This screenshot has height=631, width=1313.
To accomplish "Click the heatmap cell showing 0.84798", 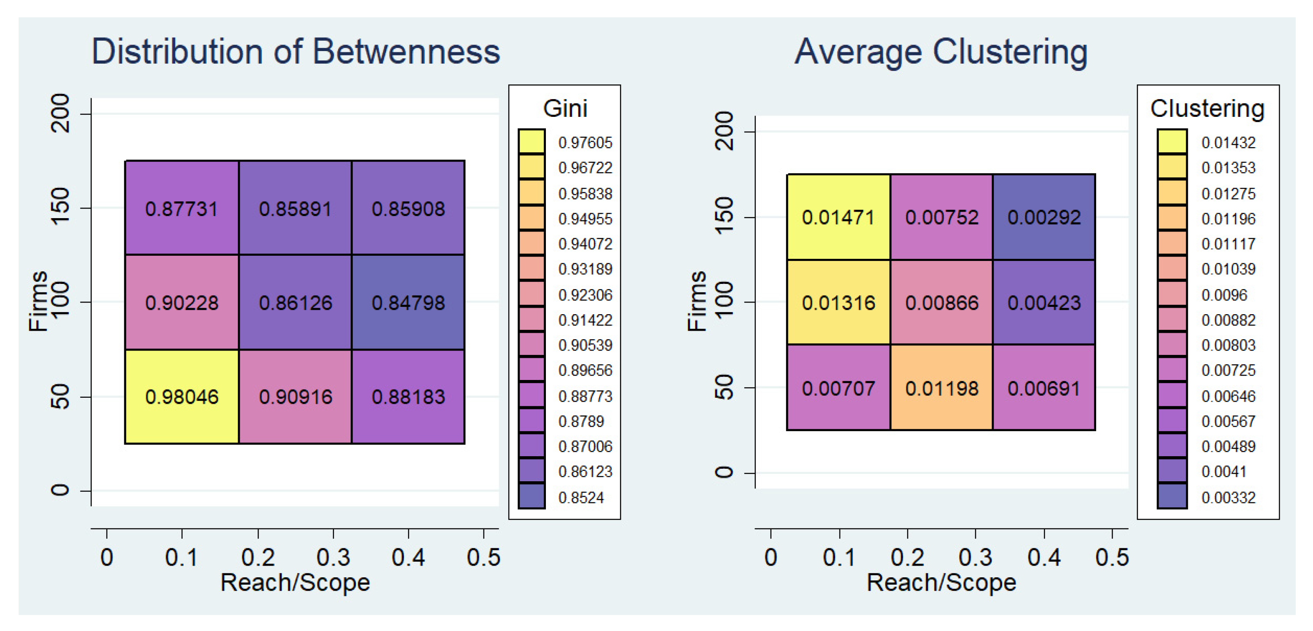I will (x=408, y=302).
